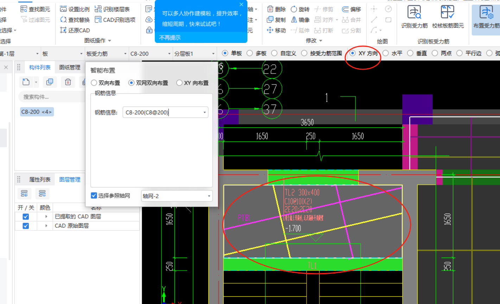Open the 查找替换 find and replace tool
Image resolution: width=500 pixels, height=304 pixels.
click(x=75, y=20)
